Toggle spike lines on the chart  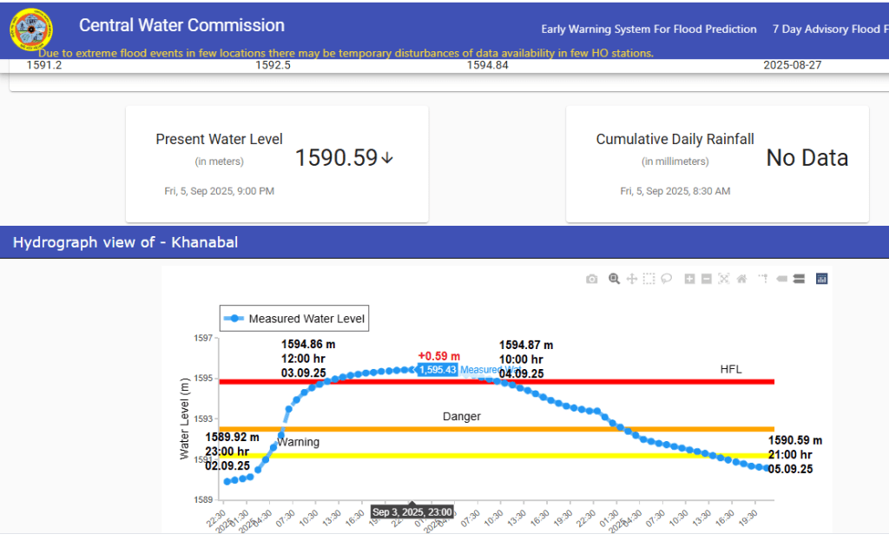[762, 279]
